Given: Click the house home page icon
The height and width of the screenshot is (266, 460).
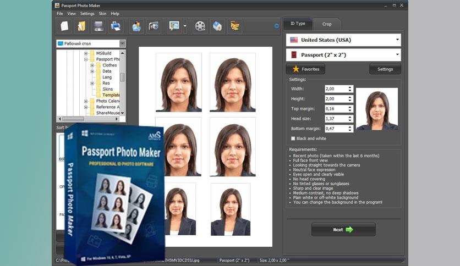Looking at the screenshot, I should (217, 26).
